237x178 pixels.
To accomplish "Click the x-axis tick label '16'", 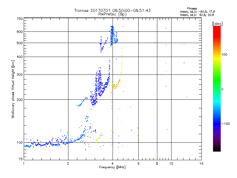I will [x=201, y=163].
